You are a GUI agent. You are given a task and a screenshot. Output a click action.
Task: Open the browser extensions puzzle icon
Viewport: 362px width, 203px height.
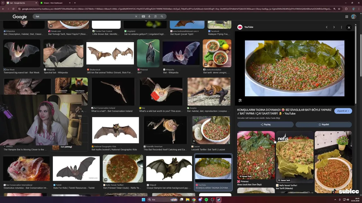click(x=346, y=9)
